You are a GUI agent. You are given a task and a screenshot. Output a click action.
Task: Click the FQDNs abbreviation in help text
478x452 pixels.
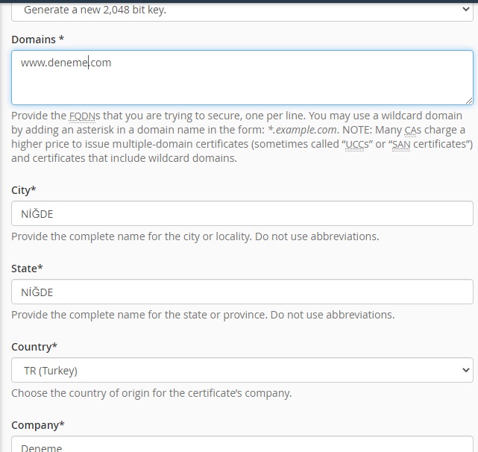tap(84, 116)
